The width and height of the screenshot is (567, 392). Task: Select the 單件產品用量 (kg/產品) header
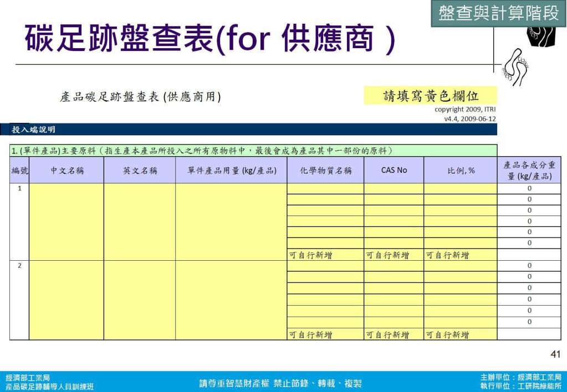232,170
